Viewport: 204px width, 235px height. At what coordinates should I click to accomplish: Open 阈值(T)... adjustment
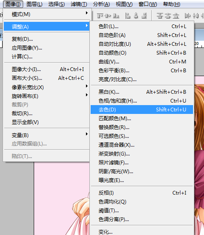pos(142,211)
